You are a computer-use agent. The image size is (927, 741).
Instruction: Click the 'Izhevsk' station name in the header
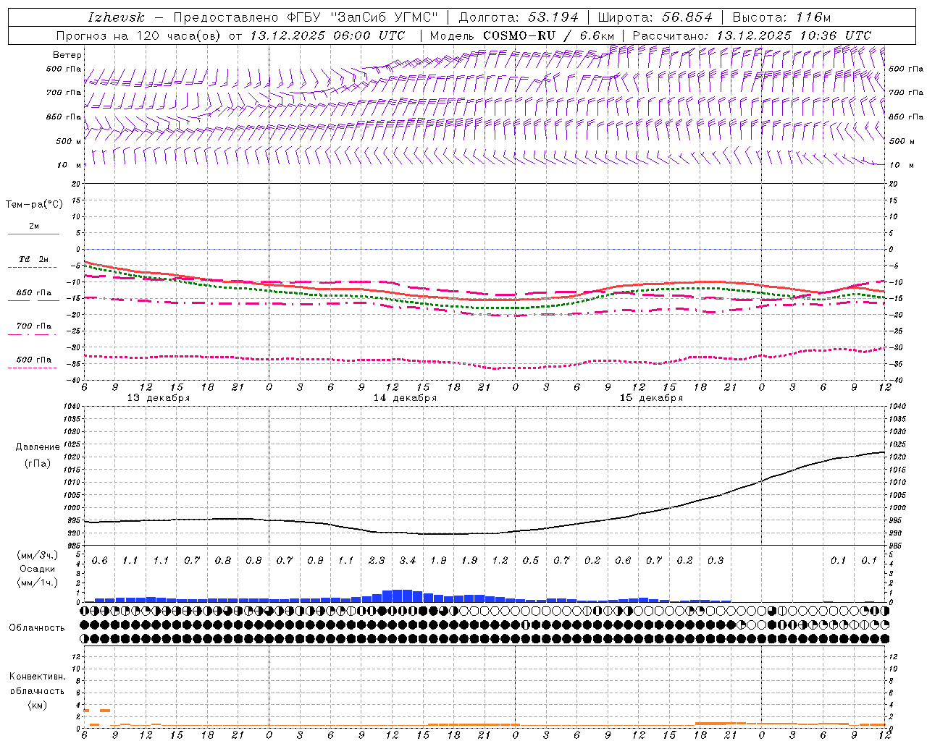(x=116, y=17)
